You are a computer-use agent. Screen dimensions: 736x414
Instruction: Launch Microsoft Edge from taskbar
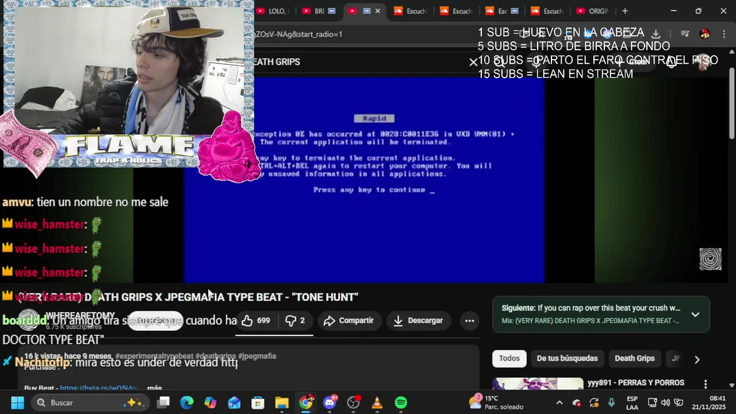tap(187, 402)
